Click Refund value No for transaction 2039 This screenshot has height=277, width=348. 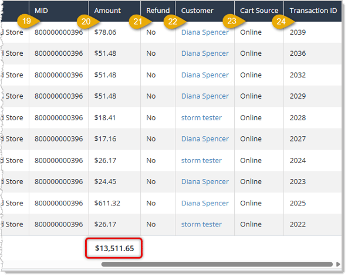pos(151,32)
